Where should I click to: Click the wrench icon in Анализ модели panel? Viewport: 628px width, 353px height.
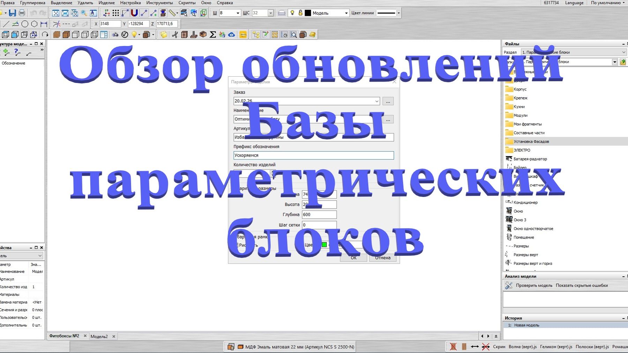(x=509, y=285)
